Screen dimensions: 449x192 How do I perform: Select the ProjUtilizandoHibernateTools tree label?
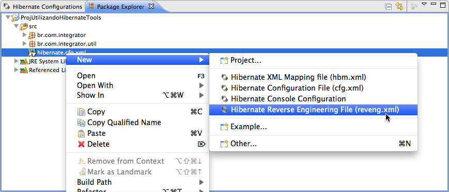pyautogui.click(x=60, y=18)
